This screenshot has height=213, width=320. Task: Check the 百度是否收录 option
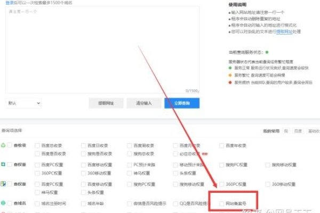[x=37, y=154]
